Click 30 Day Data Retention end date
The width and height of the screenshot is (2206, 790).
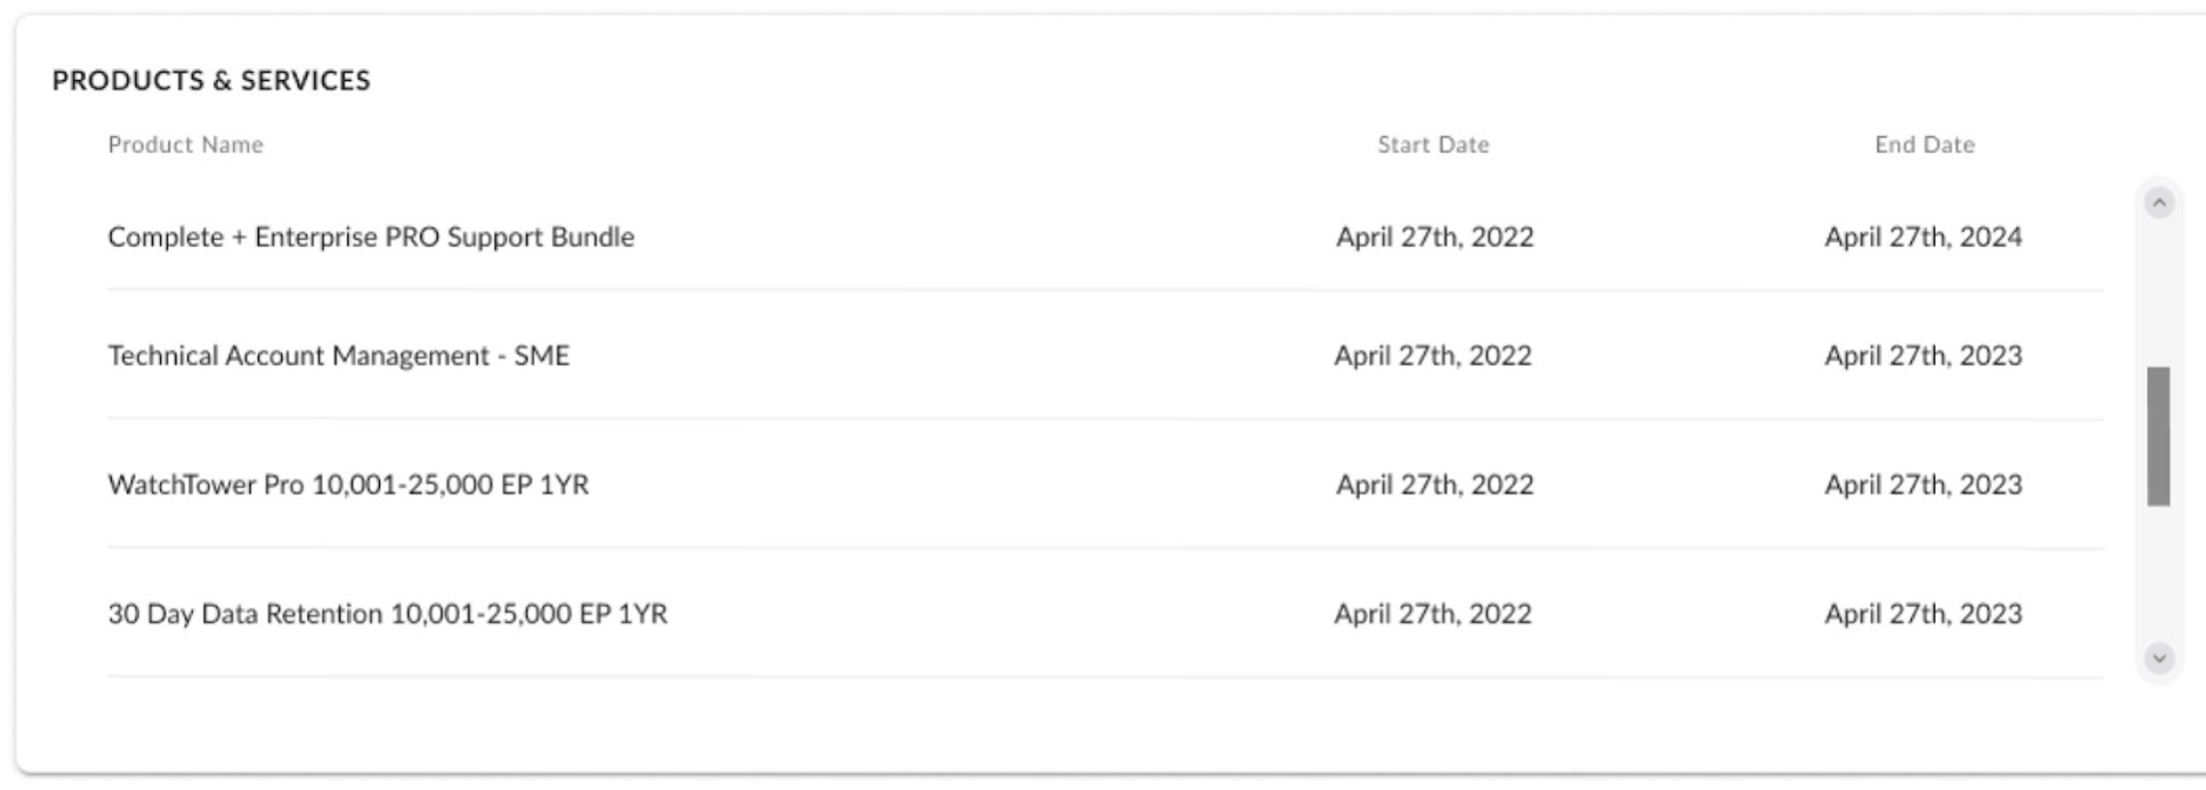1923,613
